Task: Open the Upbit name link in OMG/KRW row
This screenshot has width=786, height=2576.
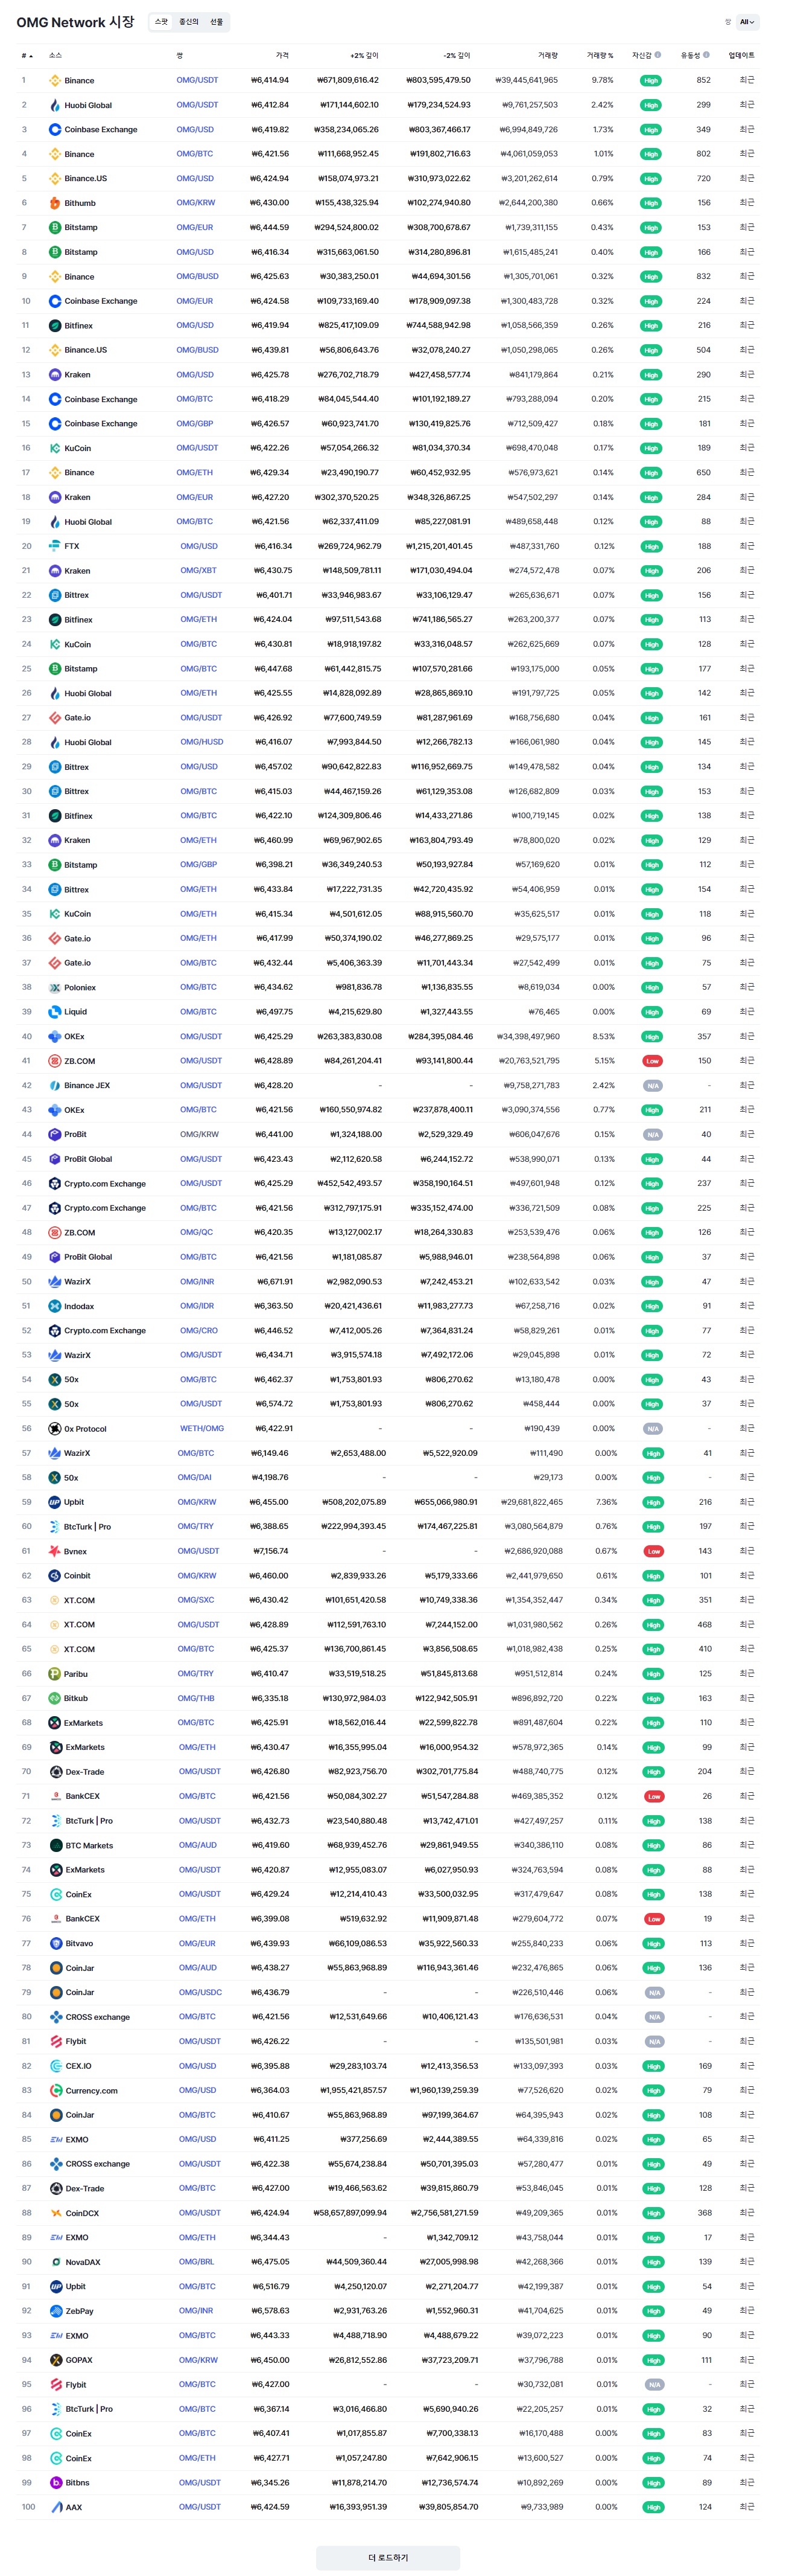Action: tap(74, 1502)
